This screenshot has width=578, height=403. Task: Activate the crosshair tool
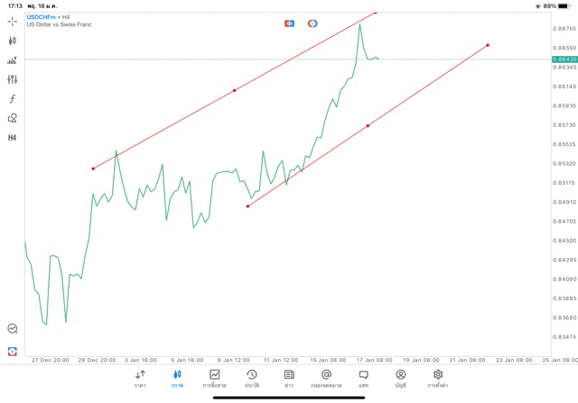(12, 20)
